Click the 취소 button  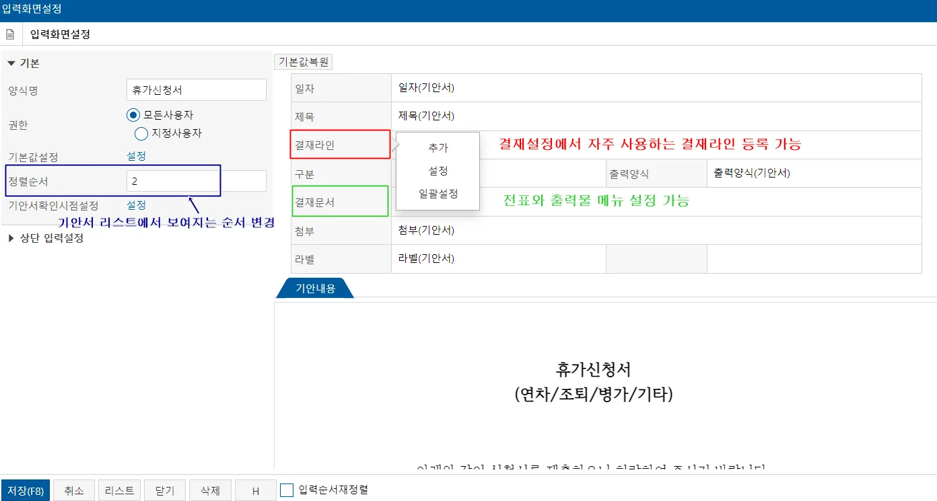(x=74, y=491)
